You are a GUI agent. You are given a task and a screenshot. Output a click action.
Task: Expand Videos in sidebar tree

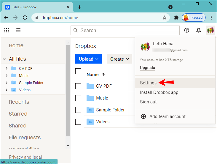pyautogui.click(x=7, y=90)
